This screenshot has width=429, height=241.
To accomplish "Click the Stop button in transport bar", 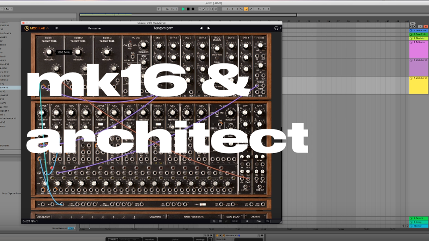I will (188, 9).
